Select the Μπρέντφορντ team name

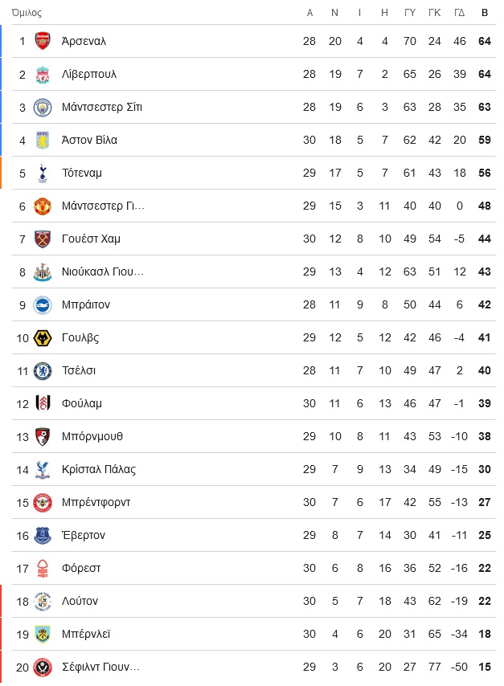96,502
